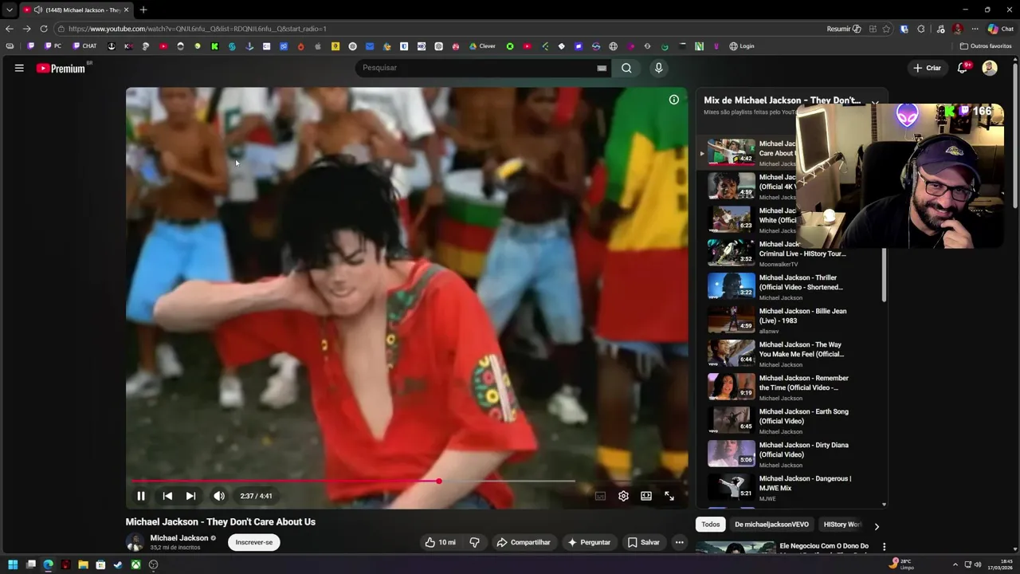The width and height of the screenshot is (1020, 574).
Task: Open video info card icon
Action: tap(674, 100)
